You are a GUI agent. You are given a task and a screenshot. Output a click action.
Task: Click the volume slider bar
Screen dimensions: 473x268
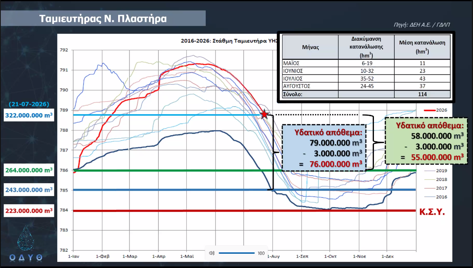pos(236,253)
